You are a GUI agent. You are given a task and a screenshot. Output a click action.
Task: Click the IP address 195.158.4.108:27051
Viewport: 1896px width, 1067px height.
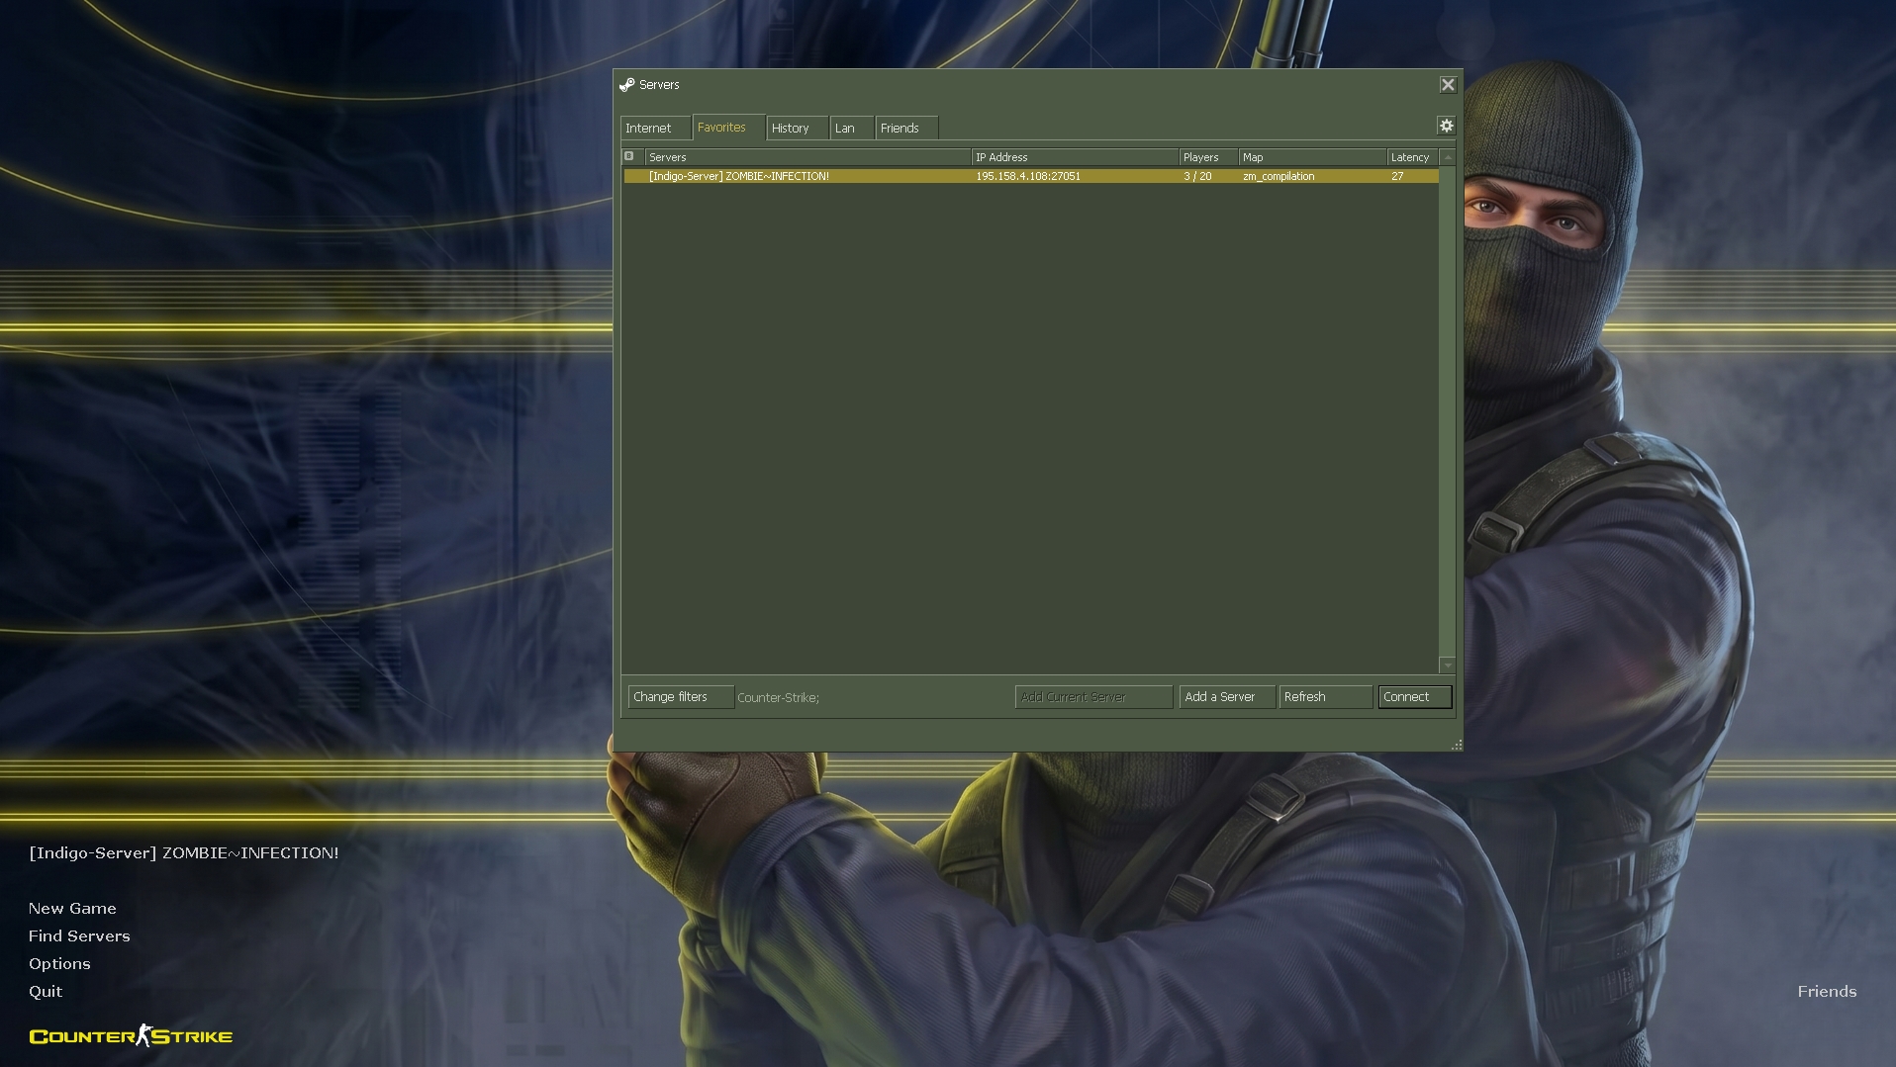1028,176
